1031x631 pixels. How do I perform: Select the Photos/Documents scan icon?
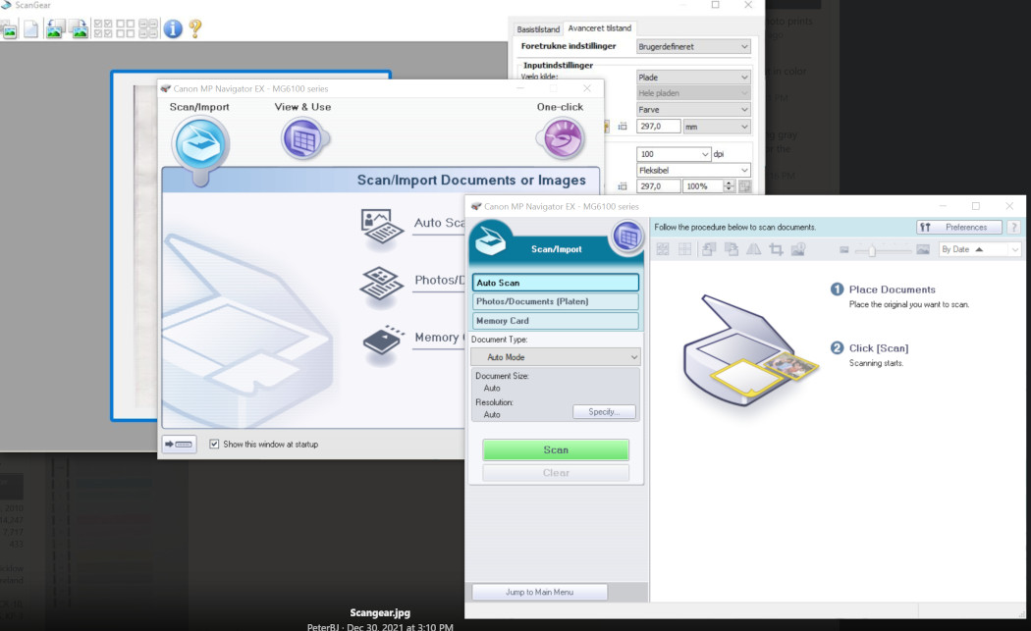382,283
